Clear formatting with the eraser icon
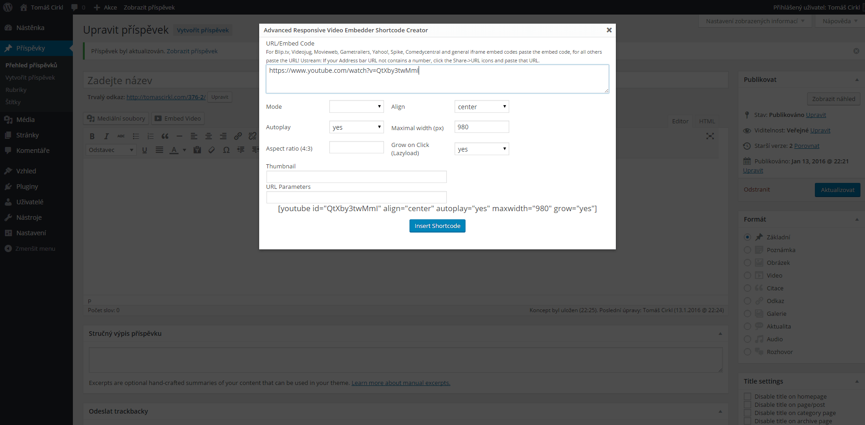This screenshot has width=865, height=425. tap(212, 150)
